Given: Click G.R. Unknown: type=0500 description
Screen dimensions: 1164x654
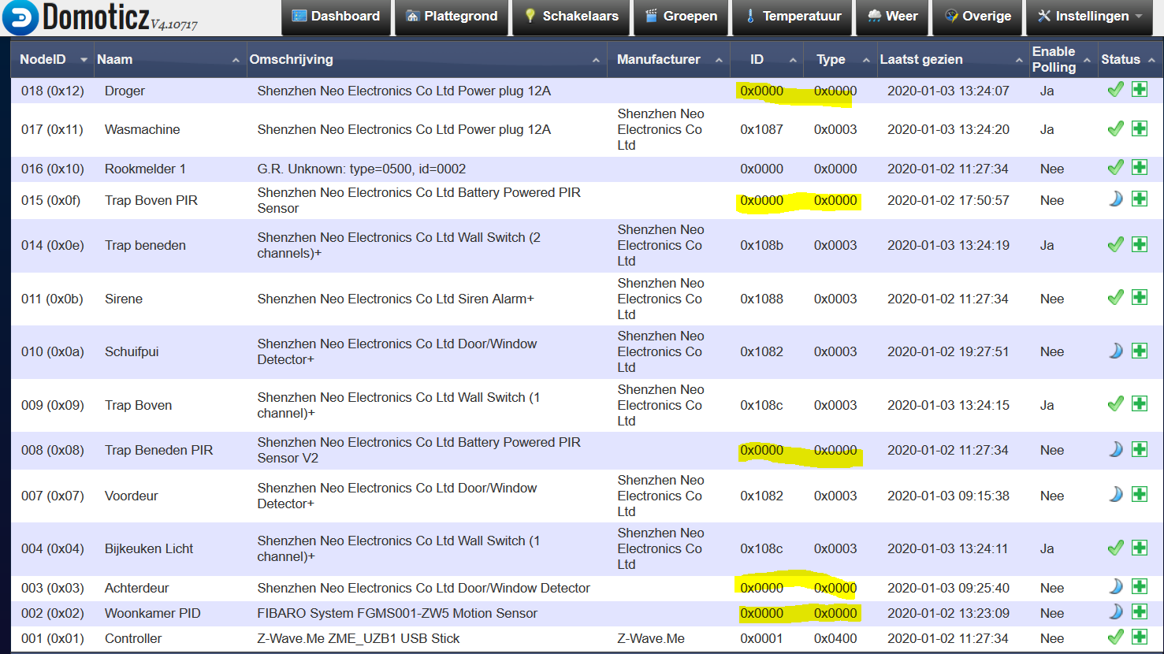Looking at the screenshot, I should pos(361,169).
